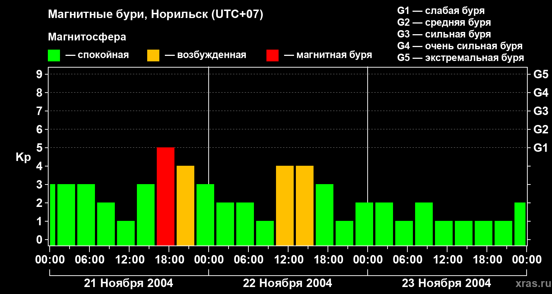The width and height of the screenshot is (552, 294).
Task: Select the green Kp 1 bar at 06:00, 23 November
Action: pos(404,233)
